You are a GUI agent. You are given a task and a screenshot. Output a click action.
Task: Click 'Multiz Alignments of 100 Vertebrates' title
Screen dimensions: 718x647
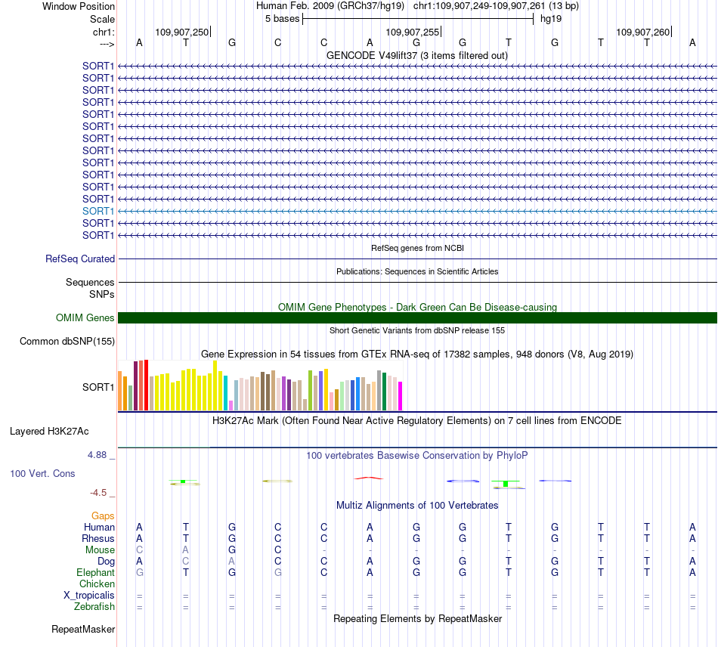[417, 506]
